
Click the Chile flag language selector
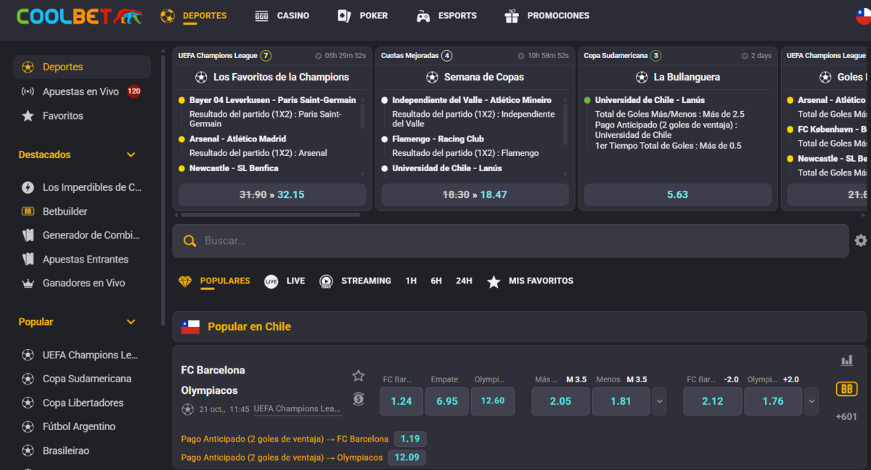tap(863, 16)
